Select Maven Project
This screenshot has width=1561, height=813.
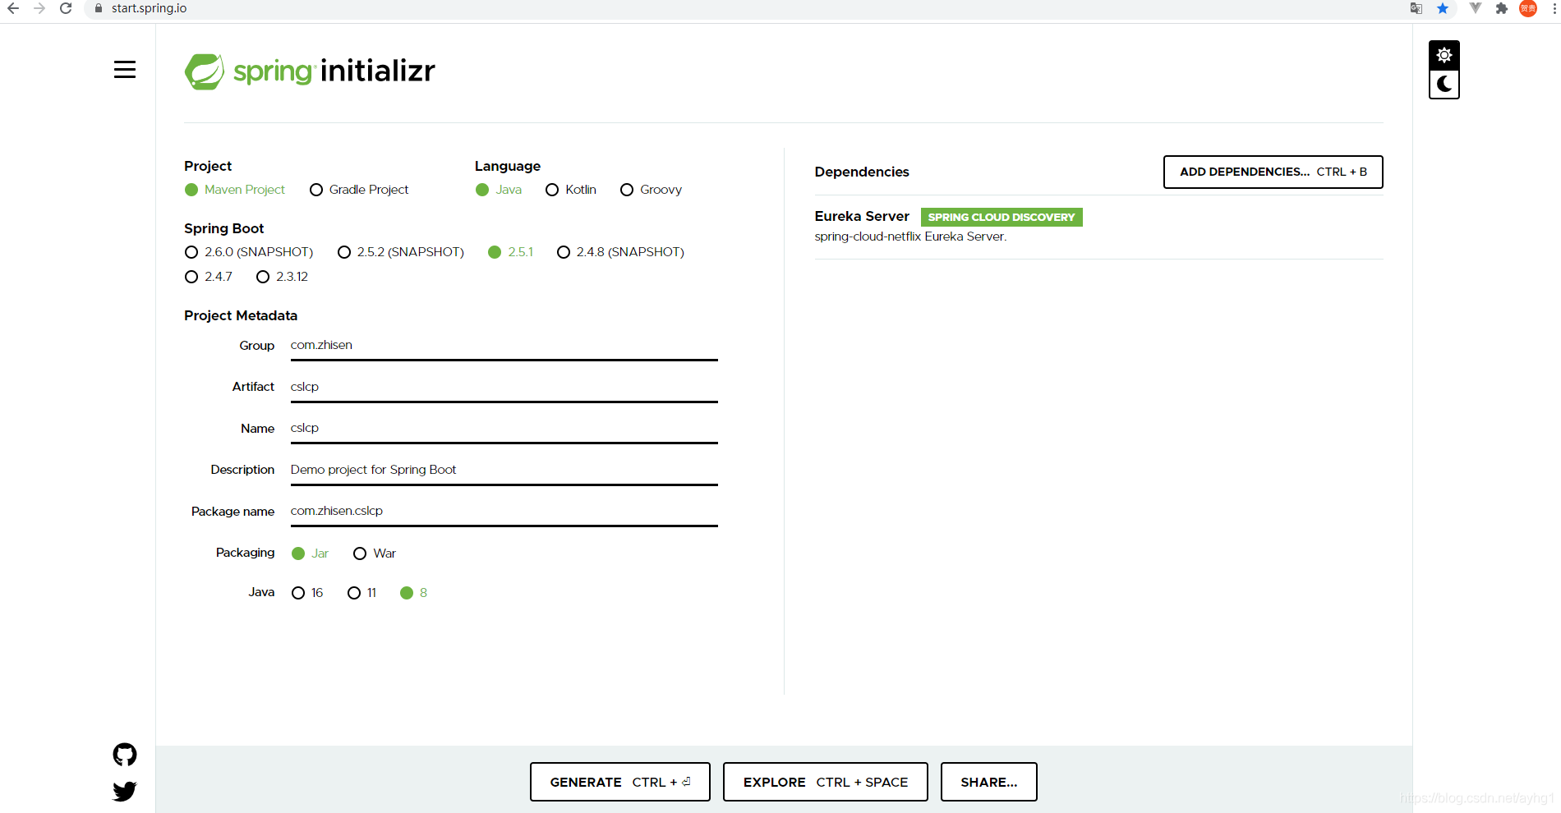(235, 190)
